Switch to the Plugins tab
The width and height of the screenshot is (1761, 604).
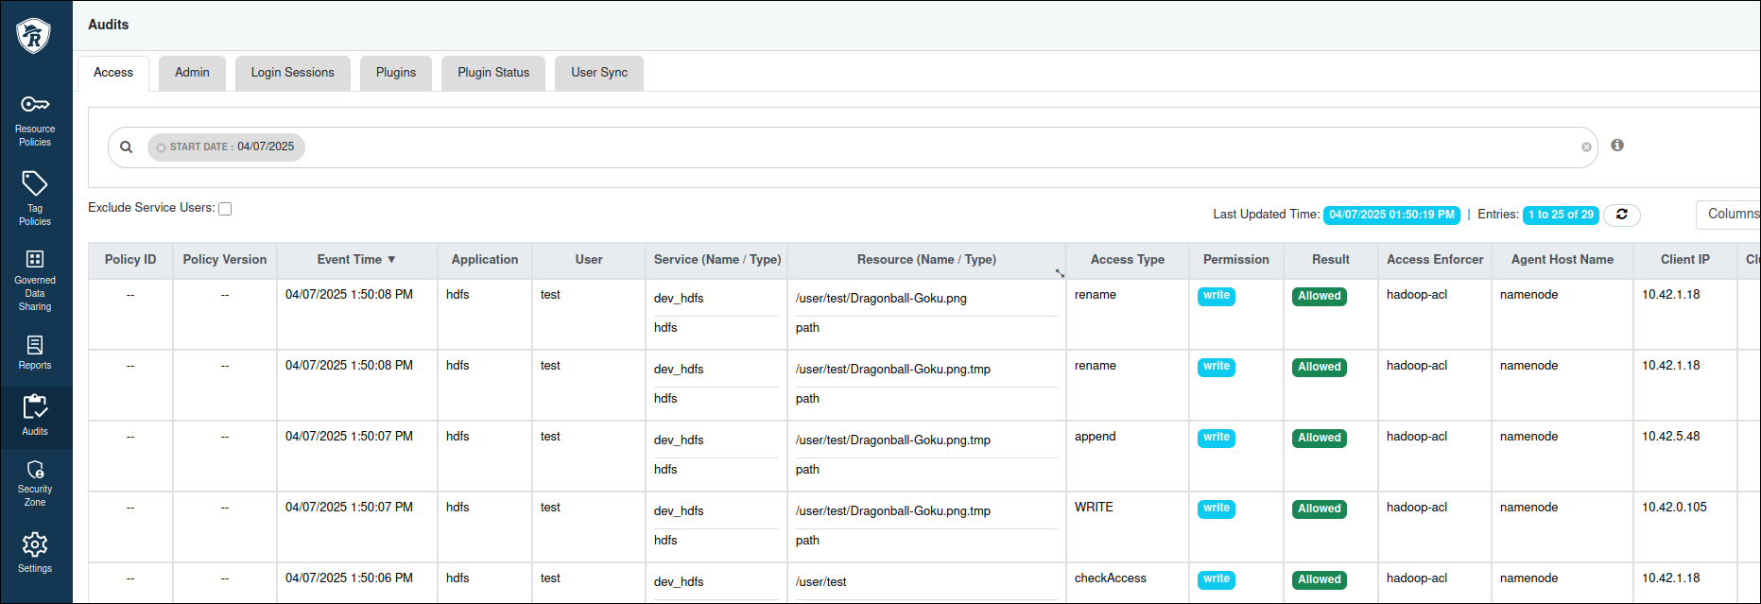pyautogui.click(x=396, y=73)
